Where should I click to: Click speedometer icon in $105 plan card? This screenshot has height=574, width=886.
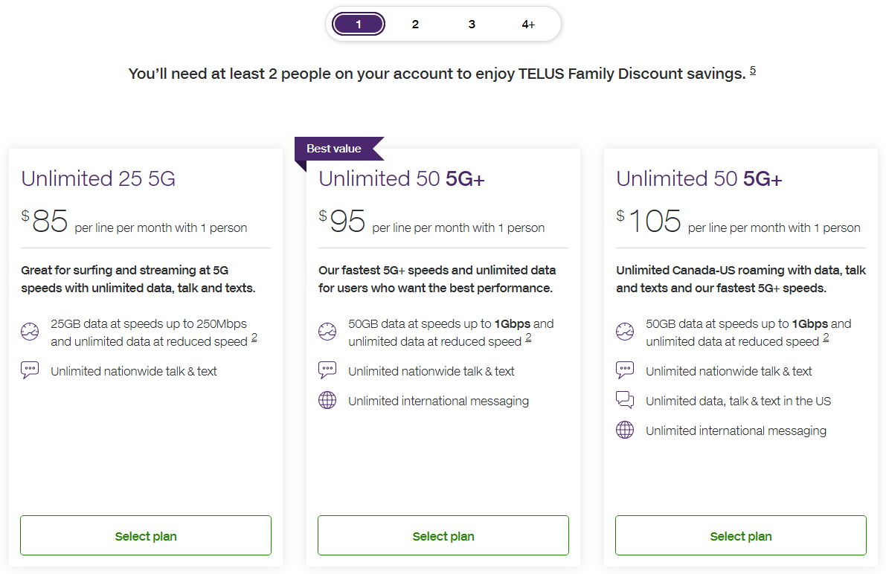625,332
